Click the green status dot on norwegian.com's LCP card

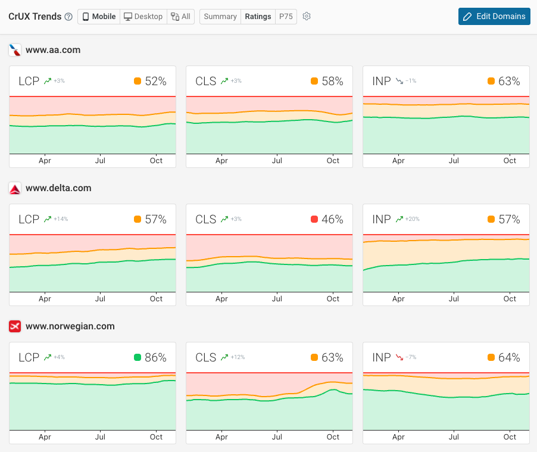(138, 357)
